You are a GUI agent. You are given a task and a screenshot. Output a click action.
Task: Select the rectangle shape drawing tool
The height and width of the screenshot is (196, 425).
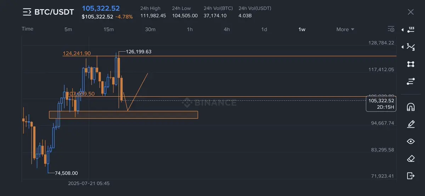pos(411,64)
